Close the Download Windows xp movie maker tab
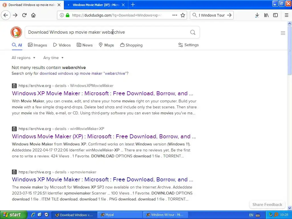This screenshot has height=219, width=292. [x=59, y=5]
